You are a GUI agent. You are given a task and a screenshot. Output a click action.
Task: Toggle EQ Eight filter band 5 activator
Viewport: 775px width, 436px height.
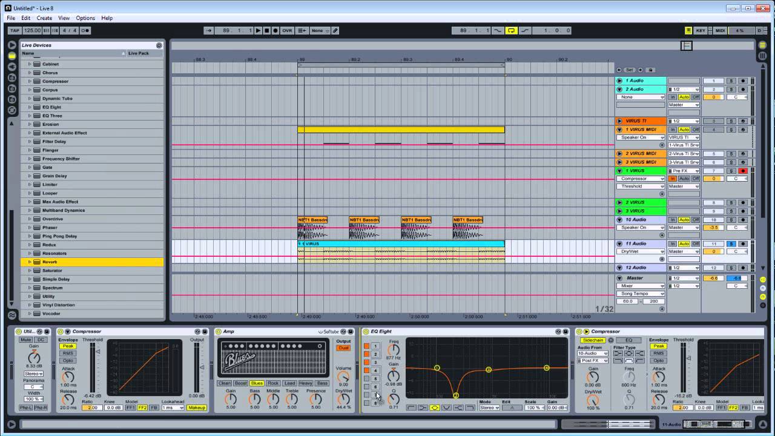coord(366,378)
